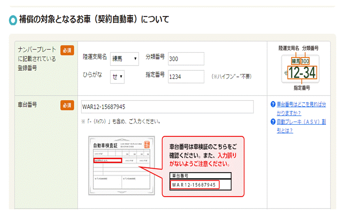Open the 車台番号はどこを見ればわかりますか help link
This screenshot has width=342, height=215.
coord(298,108)
